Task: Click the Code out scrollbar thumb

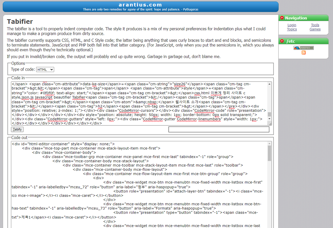Action: (x=270, y=153)
